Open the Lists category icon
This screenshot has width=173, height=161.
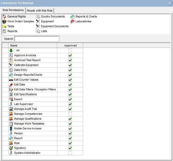click(38, 31)
